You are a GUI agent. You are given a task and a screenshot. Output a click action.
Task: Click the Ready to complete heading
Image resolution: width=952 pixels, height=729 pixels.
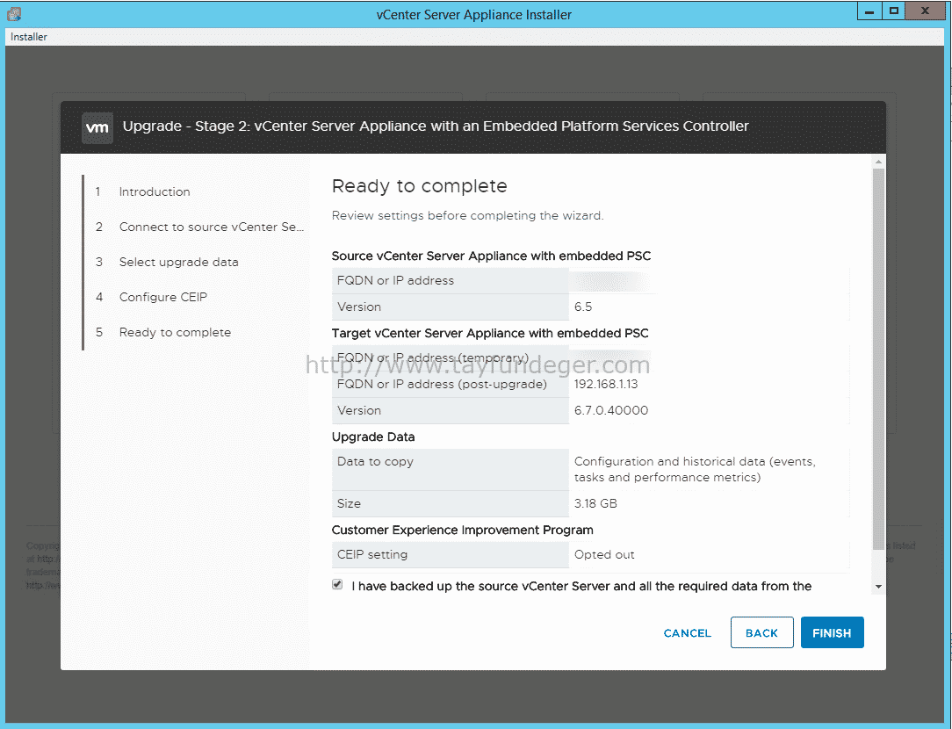(x=419, y=185)
